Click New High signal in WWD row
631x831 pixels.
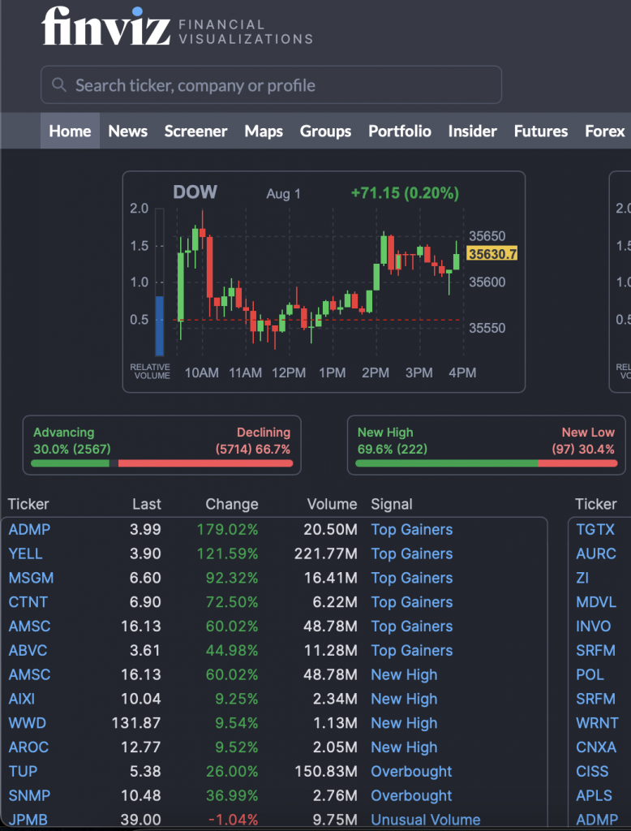click(404, 723)
